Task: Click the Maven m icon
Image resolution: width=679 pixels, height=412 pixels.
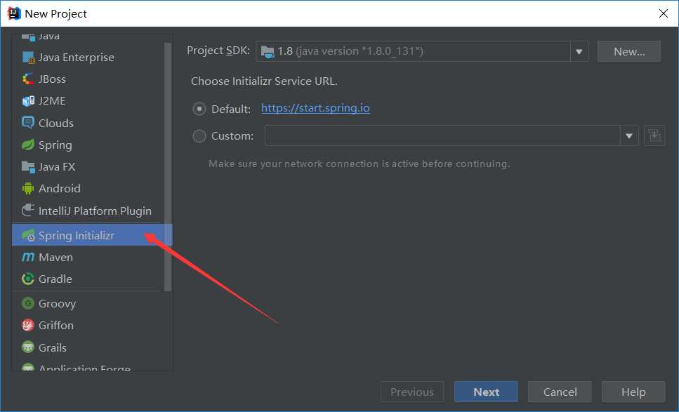Action: click(28, 257)
